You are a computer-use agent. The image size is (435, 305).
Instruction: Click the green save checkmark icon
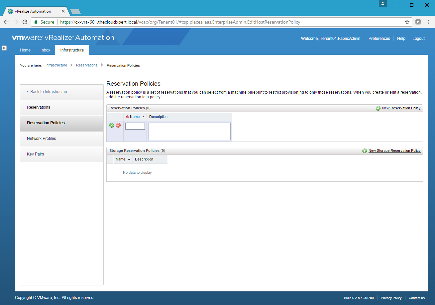(112, 125)
